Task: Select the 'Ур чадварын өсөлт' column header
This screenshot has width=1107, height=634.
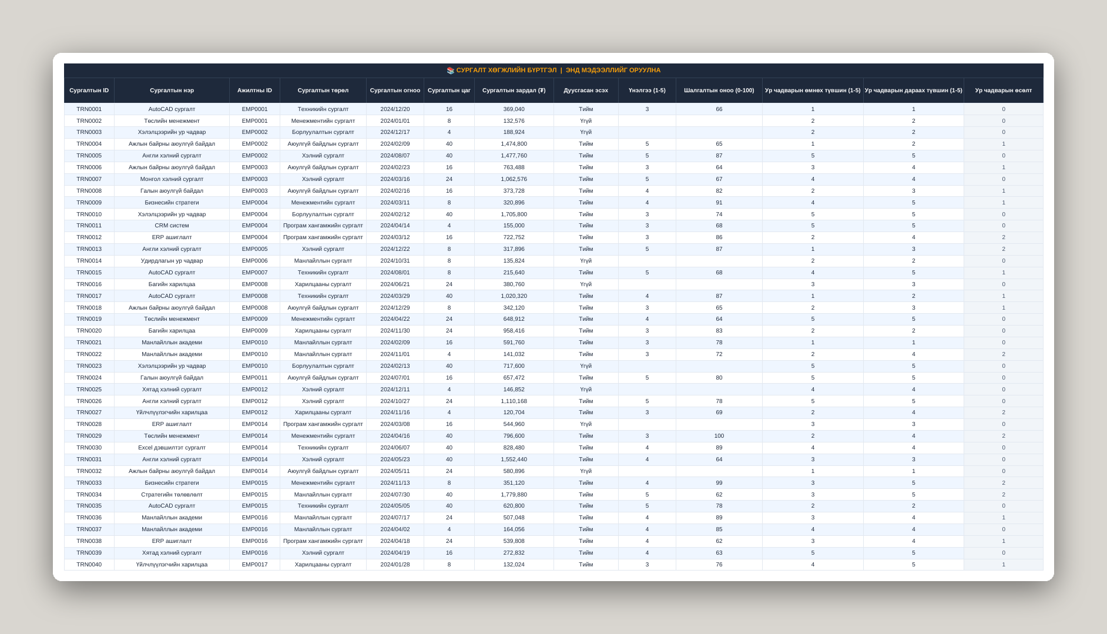Action: click(x=1004, y=90)
